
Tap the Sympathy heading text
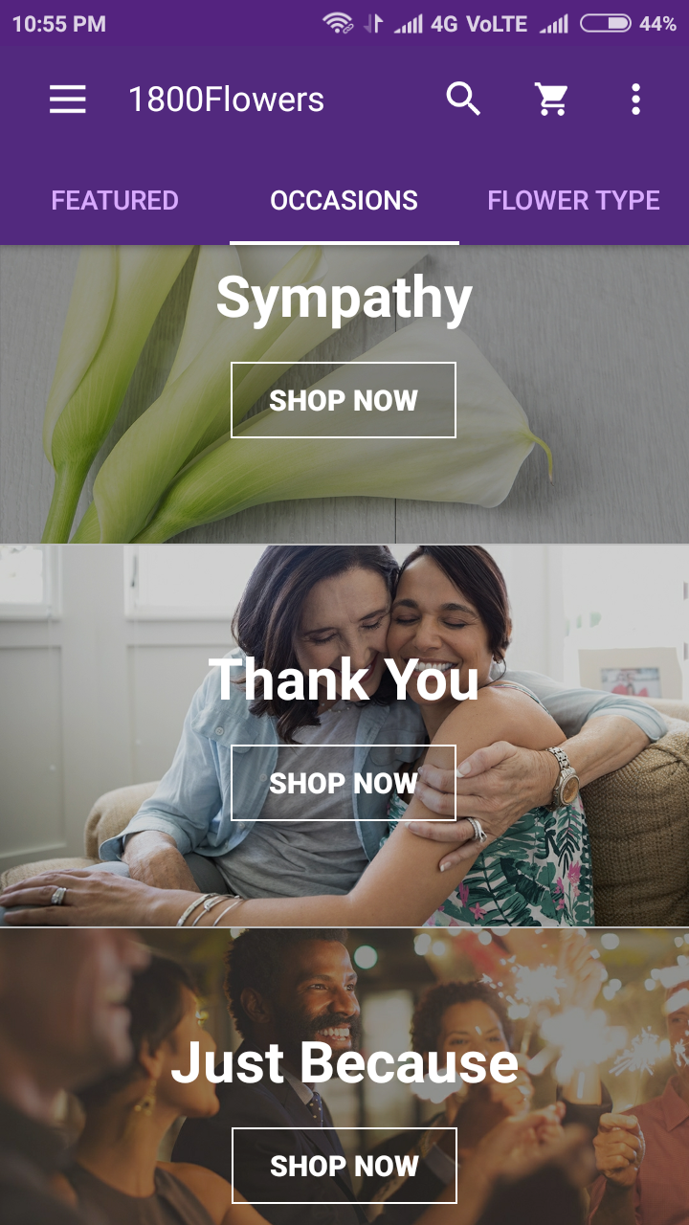click(344, 299)
